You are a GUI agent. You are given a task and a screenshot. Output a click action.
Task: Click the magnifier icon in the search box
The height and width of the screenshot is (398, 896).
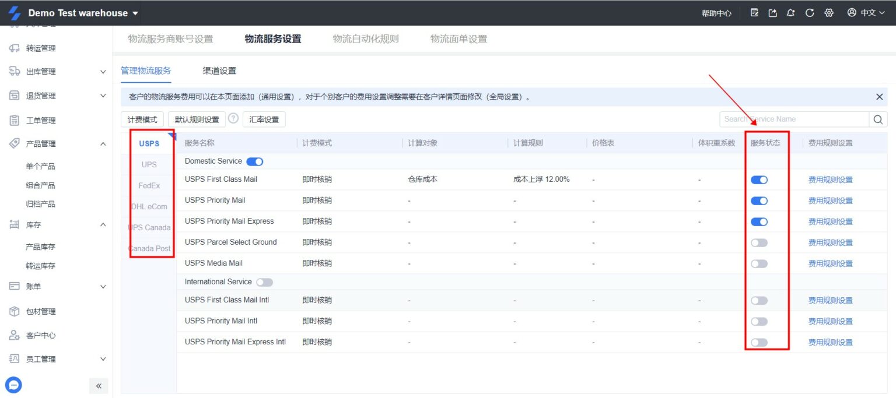point(878,119)
